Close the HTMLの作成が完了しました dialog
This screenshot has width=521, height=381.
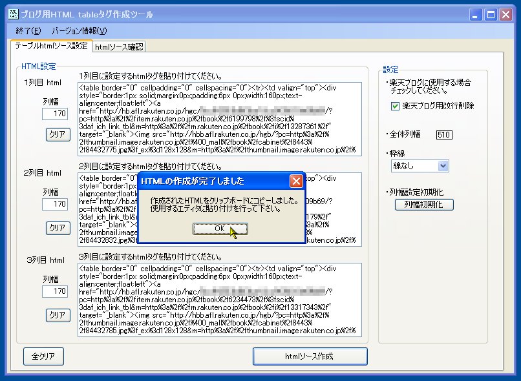click(x=297, y=181)
